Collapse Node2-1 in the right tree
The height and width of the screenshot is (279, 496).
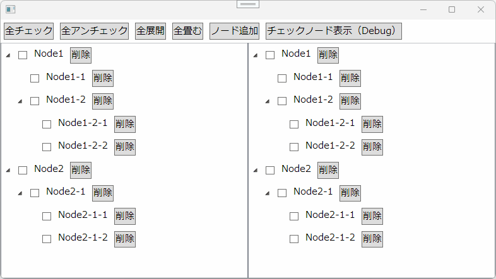(x=268, y=193)
